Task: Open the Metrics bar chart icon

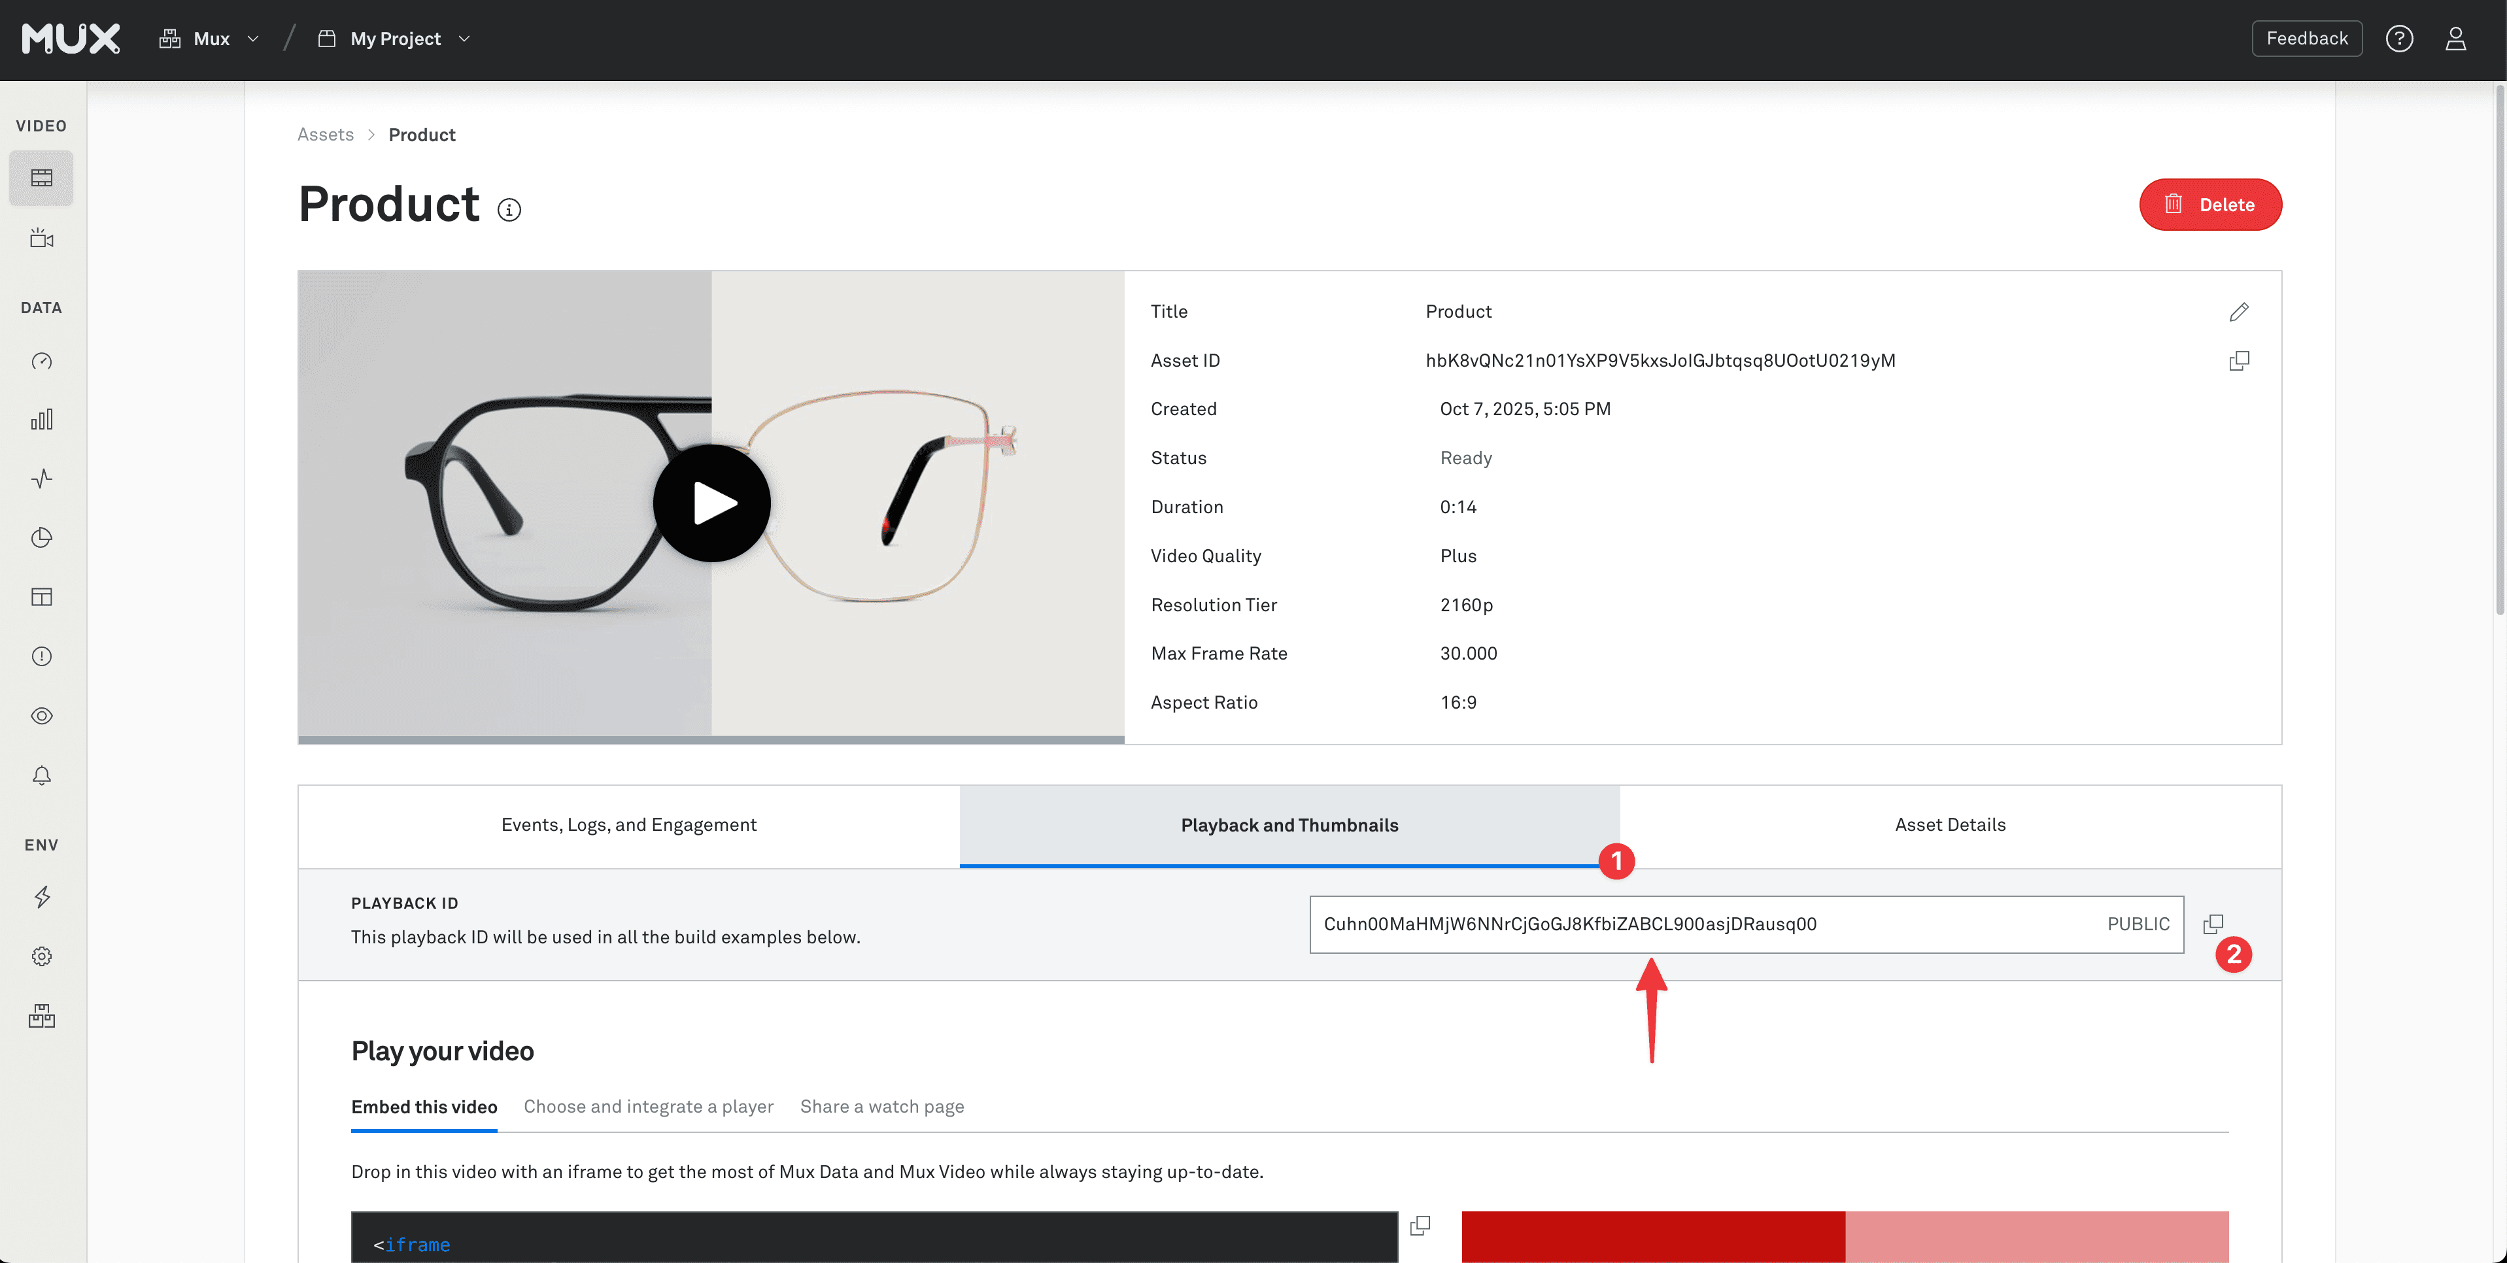Action: pyautogui.click(x=41, y=420)
